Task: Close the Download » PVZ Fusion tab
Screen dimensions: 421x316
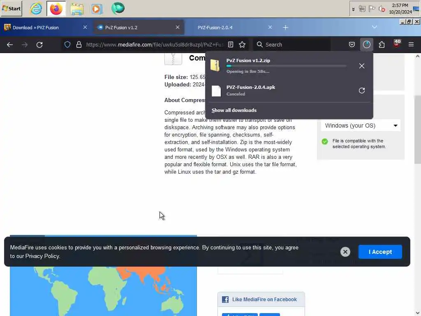Action: click(85, 27)
